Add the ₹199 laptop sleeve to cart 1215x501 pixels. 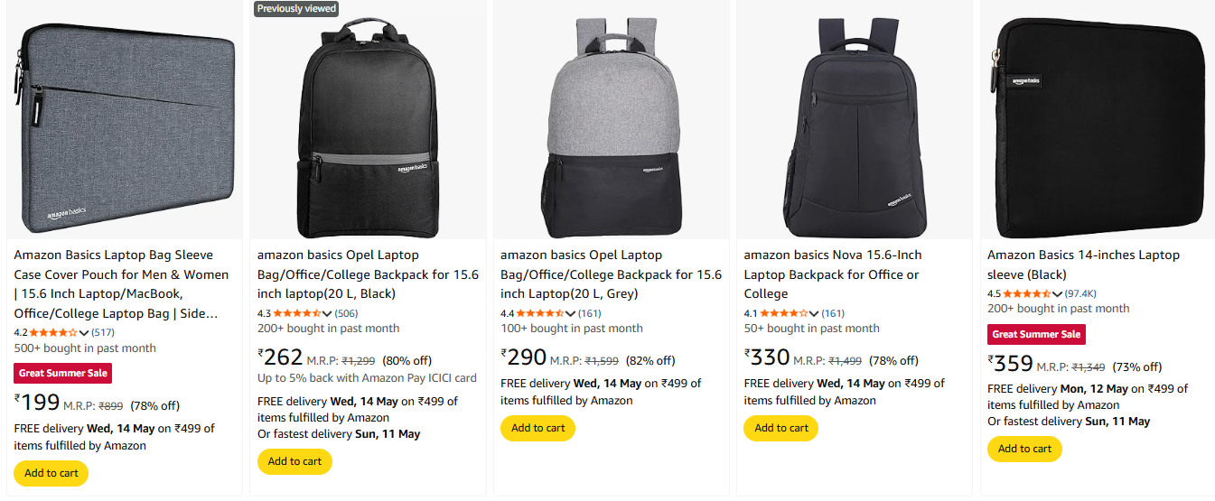(x=51, y=473)
